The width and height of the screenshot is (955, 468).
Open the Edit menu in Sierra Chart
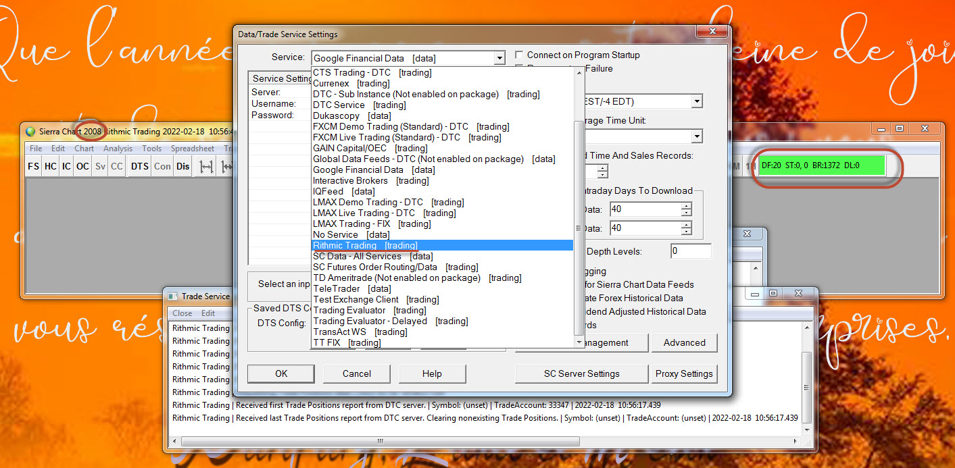tap(58, 149)
